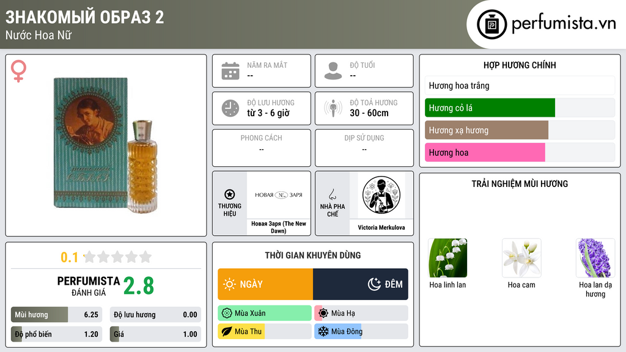The height and width of the screenshot is (352, 626).
Task: Click the Độ lưu hương 0.00 rating bar
Action: pos(155,315)
